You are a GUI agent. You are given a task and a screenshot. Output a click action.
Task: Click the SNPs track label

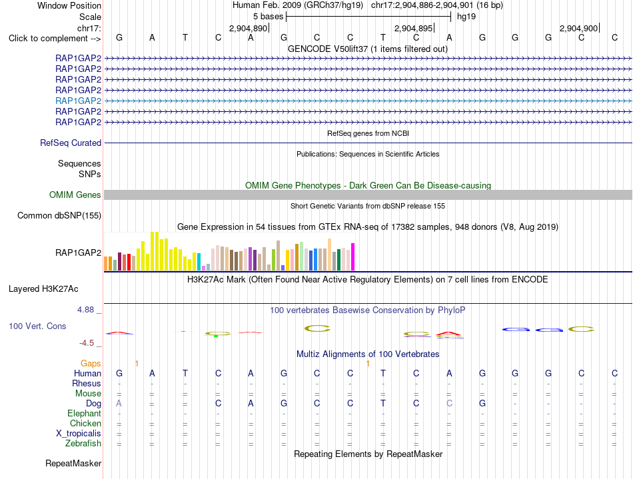coord(90,174)
